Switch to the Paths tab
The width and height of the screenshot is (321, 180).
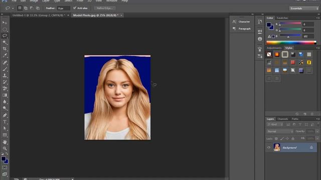point(295,119)
